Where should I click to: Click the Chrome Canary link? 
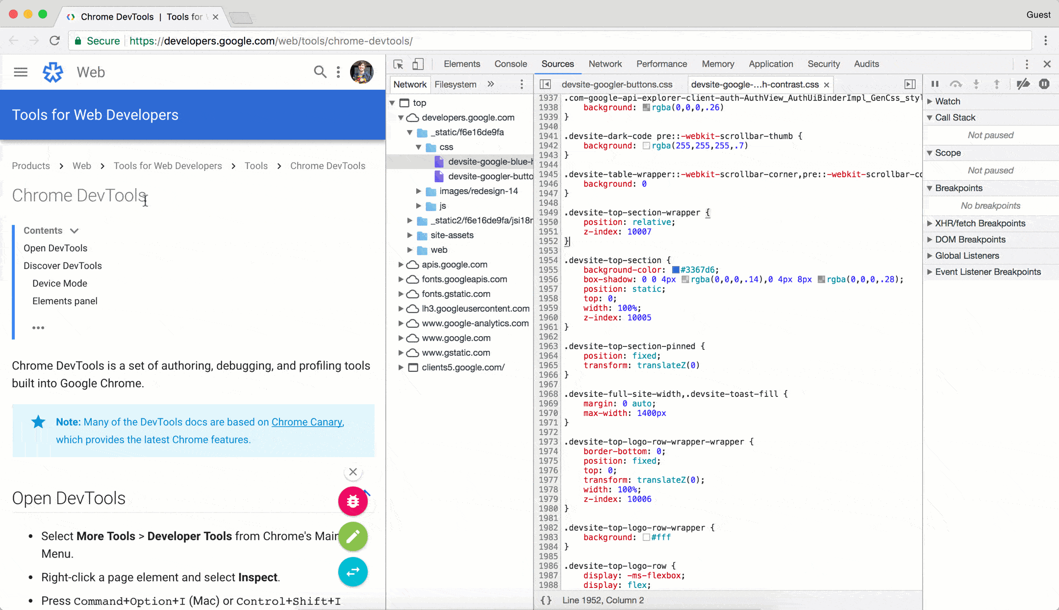pyautogui.click(x=306, y=422)
